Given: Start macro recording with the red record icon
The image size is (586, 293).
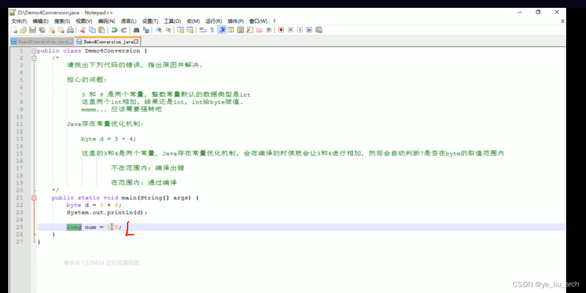Looking at the screenshot, I should pos(281,29).
